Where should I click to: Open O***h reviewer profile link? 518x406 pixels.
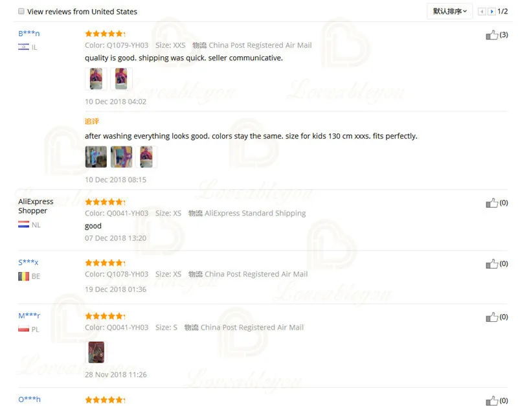click(x=29, y=400)
